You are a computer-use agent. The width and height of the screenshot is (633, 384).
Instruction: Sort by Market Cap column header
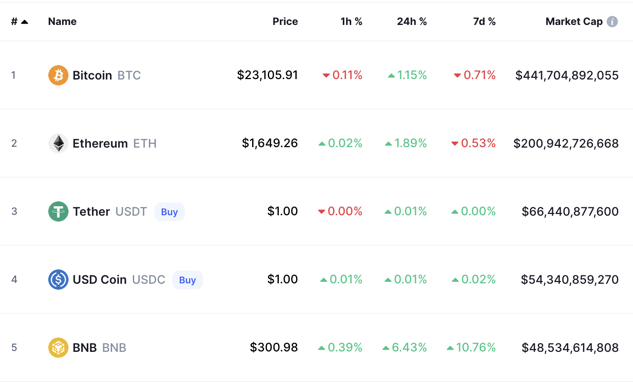[574, 22]
